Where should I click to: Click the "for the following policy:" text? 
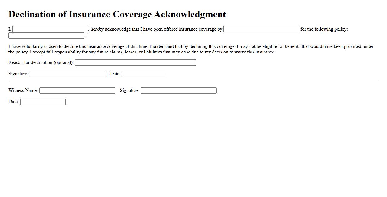coord(324,29)
